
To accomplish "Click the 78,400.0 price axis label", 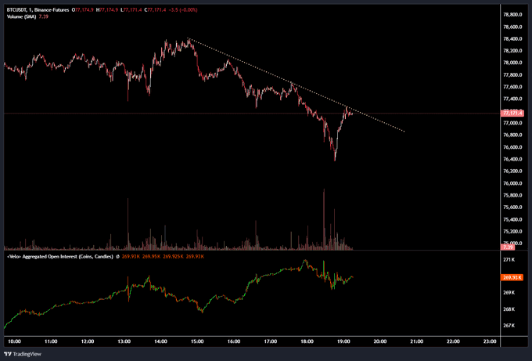I will pos(512,38).
